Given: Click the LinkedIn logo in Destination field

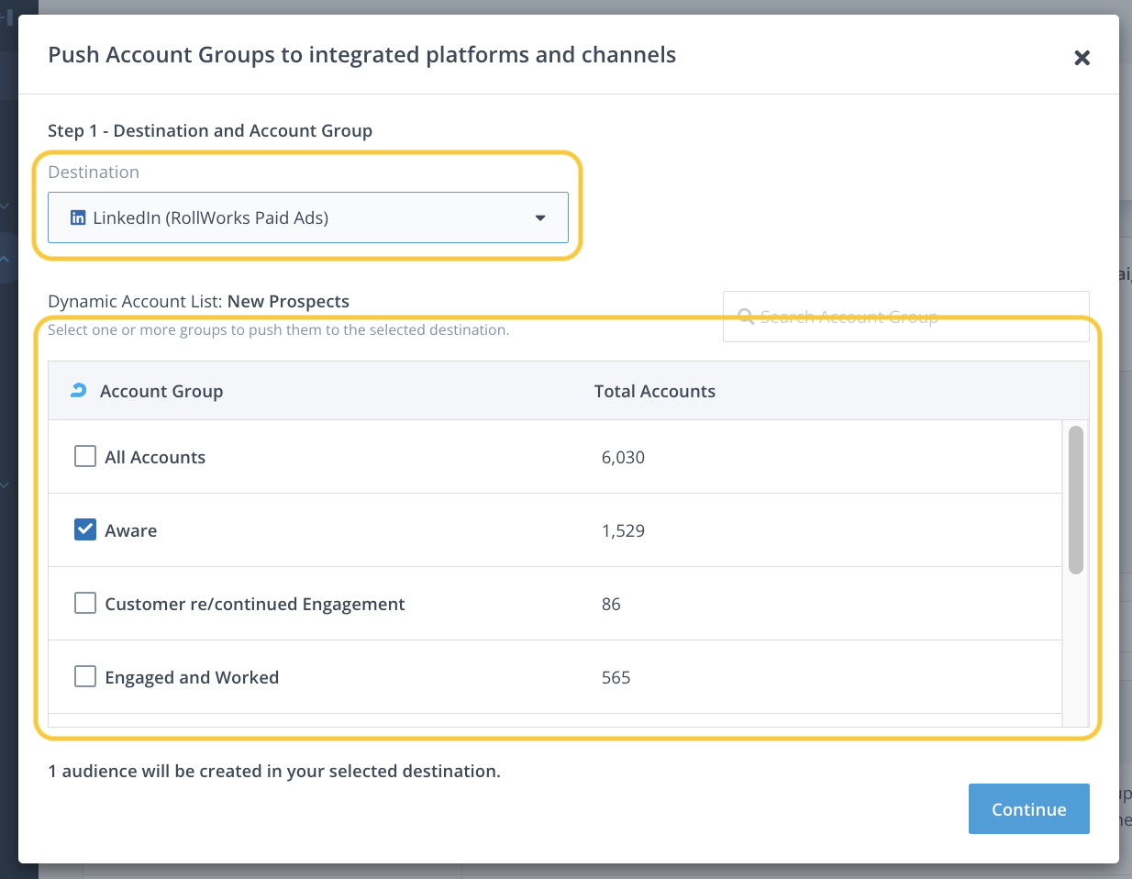Looking at the screenshot, I should coord(78,218).
